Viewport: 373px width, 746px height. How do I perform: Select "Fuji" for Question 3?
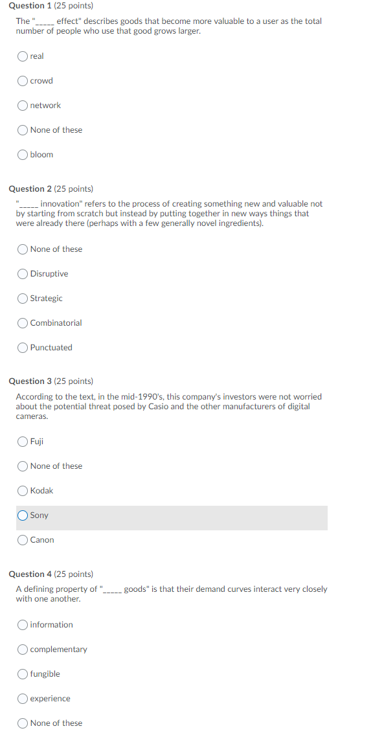pos(22,441)
